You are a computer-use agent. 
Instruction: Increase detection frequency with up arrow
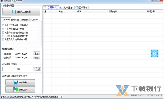point(34,68)
